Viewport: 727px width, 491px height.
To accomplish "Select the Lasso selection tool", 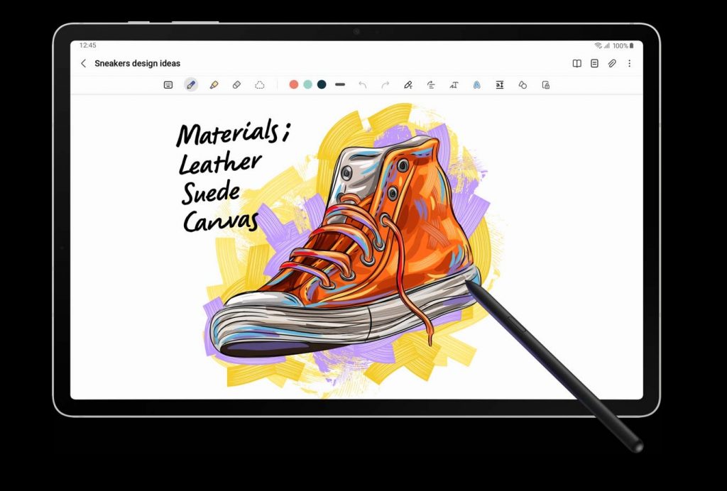I will [x=260, y=84].
